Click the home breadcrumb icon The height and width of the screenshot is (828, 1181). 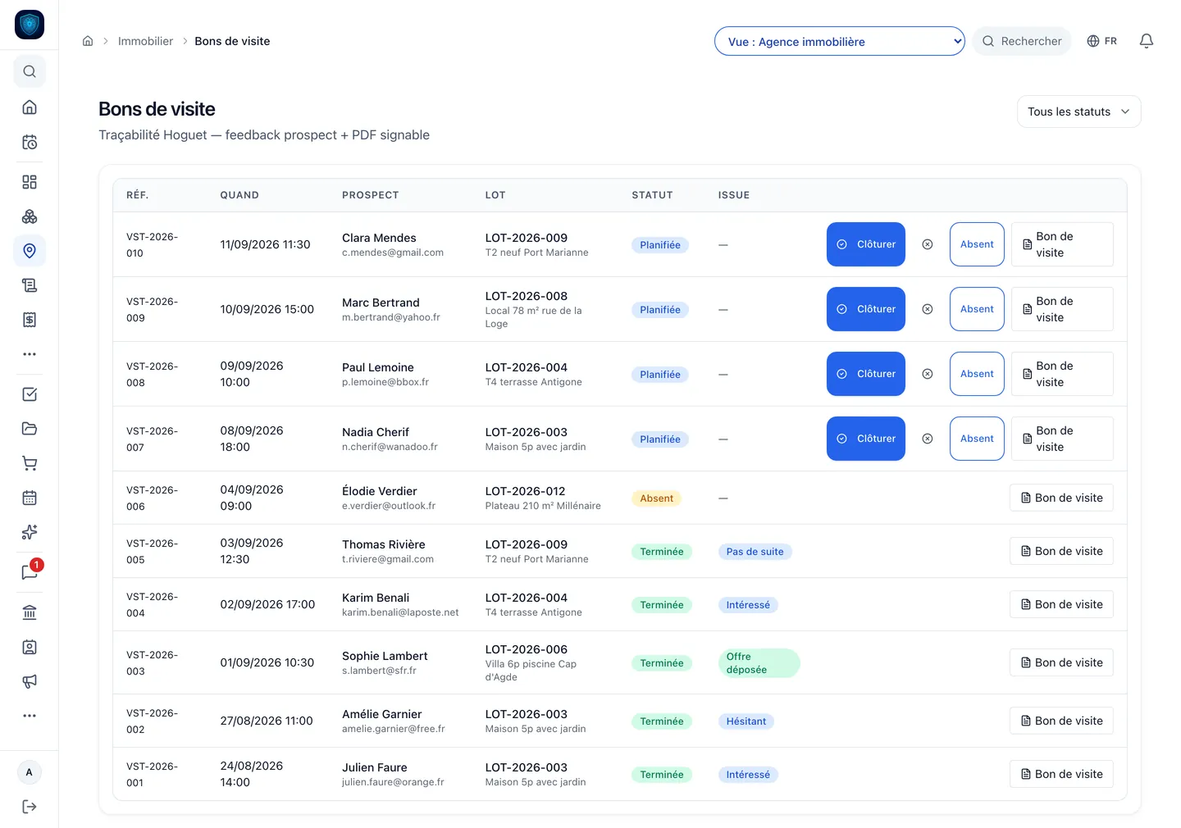tap(88, 41)
